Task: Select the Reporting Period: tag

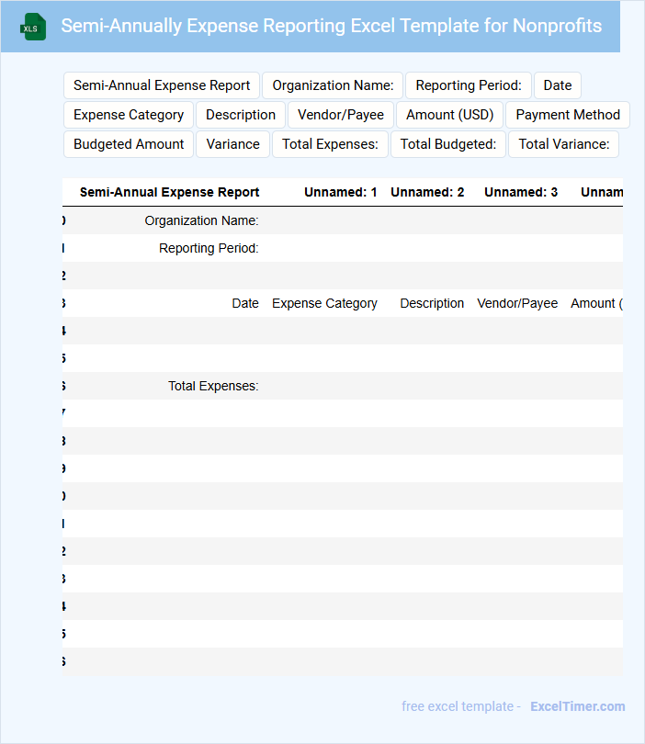Action: coord(469,85)
